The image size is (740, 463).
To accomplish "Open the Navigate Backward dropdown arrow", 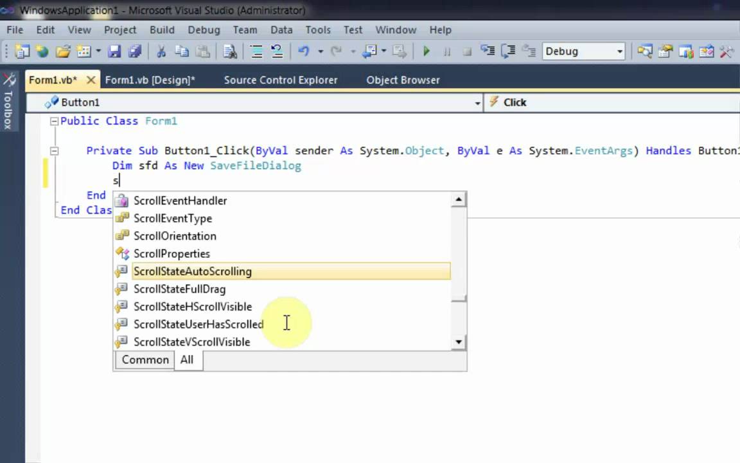I will pyautogui.click(x=383, y=51).
